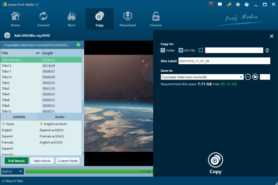Click the large Copy disc button
Screen dimensions: 278x185
pos(215,160)
